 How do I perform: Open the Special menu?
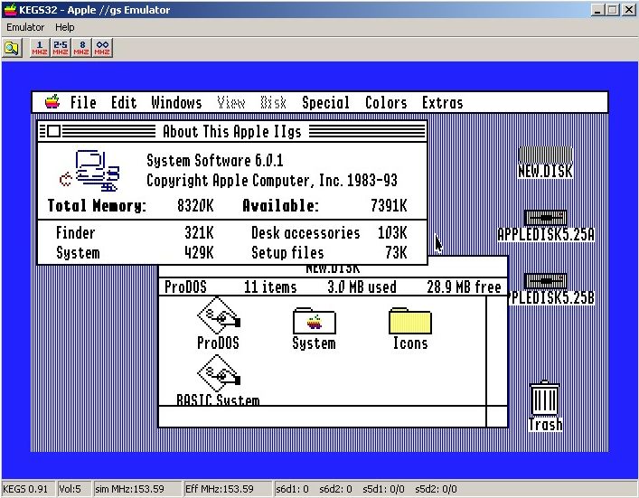[325, 102]
